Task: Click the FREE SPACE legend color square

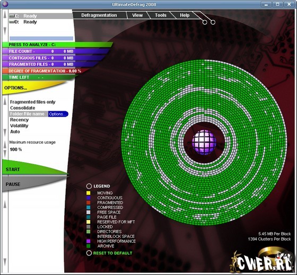Action: coord(88,212)
